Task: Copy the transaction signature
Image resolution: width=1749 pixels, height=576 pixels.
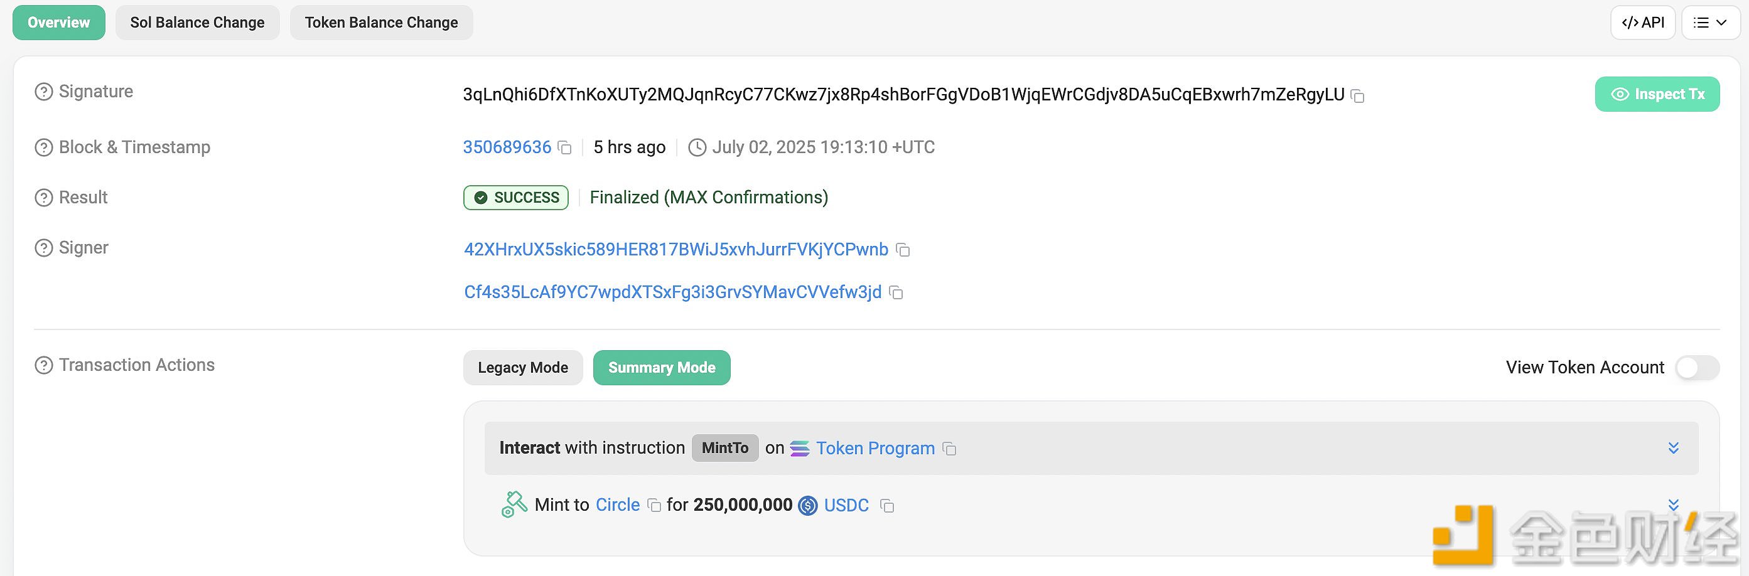Action: tap(1358, 95)
